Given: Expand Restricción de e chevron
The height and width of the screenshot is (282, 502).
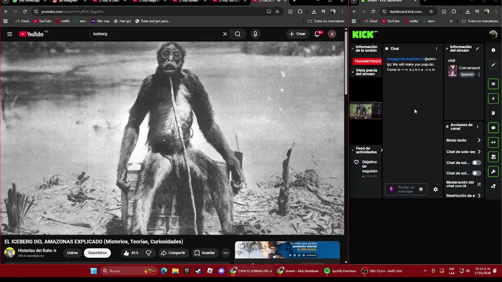Looking at the screenshot, I should 479,196.
